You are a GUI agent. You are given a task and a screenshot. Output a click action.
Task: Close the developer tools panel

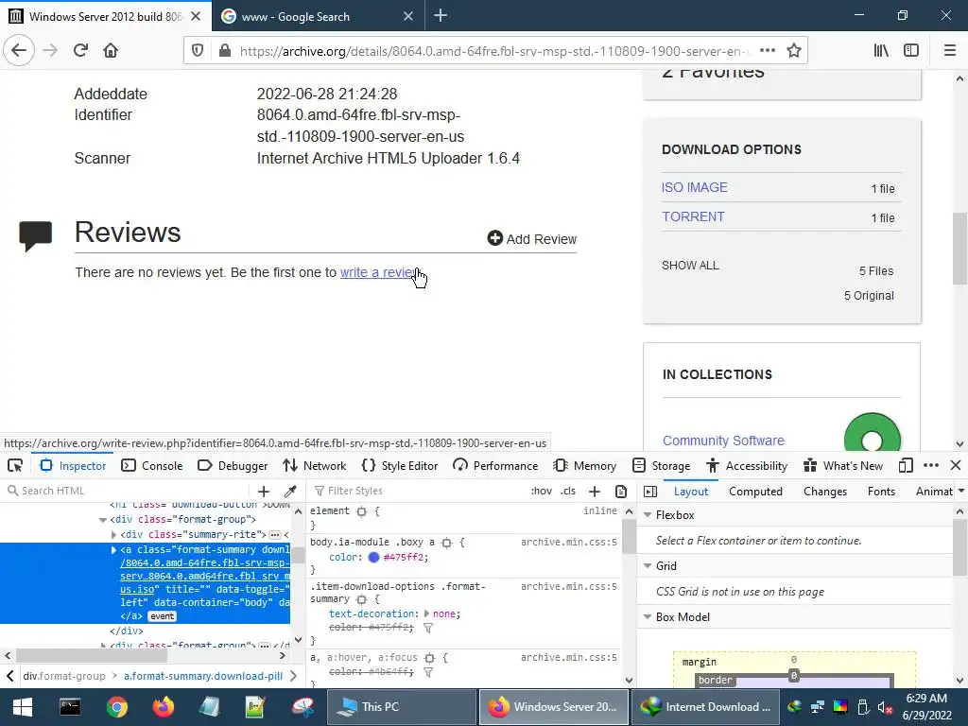click(x=956, y=465)
